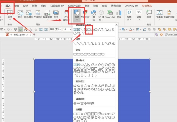Select the left-right double arrow shape

[89, 86]
